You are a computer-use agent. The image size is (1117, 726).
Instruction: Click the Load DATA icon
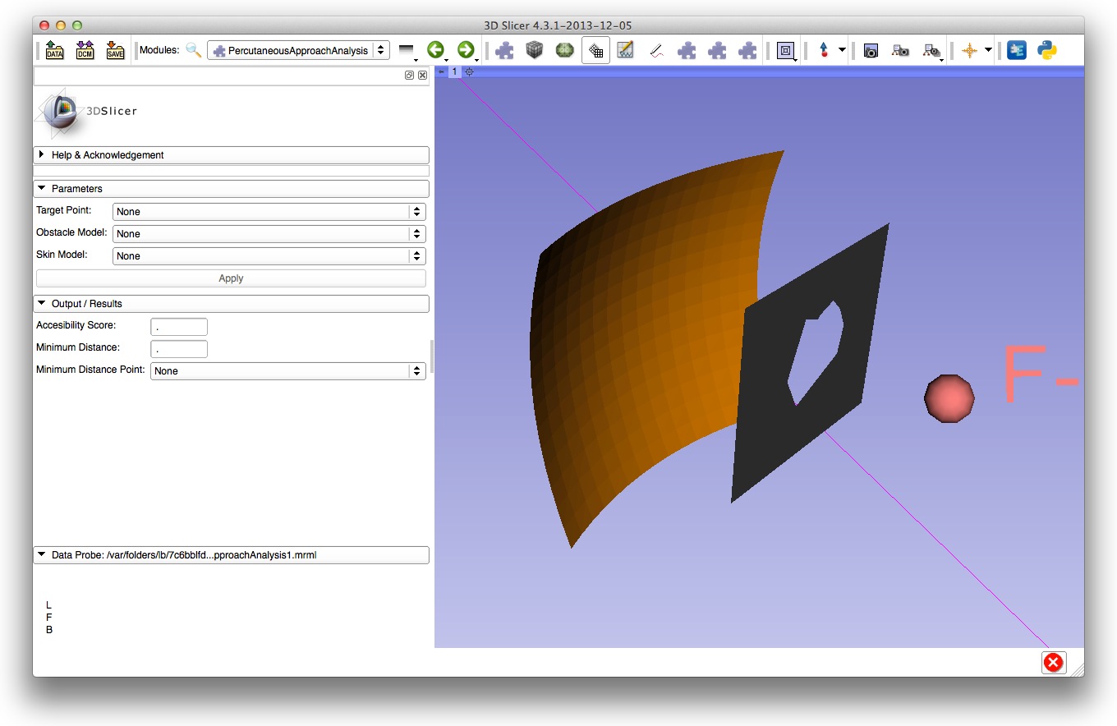(x=54, y=51)
